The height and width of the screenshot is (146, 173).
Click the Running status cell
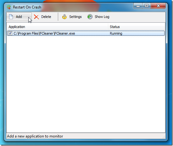116,33
